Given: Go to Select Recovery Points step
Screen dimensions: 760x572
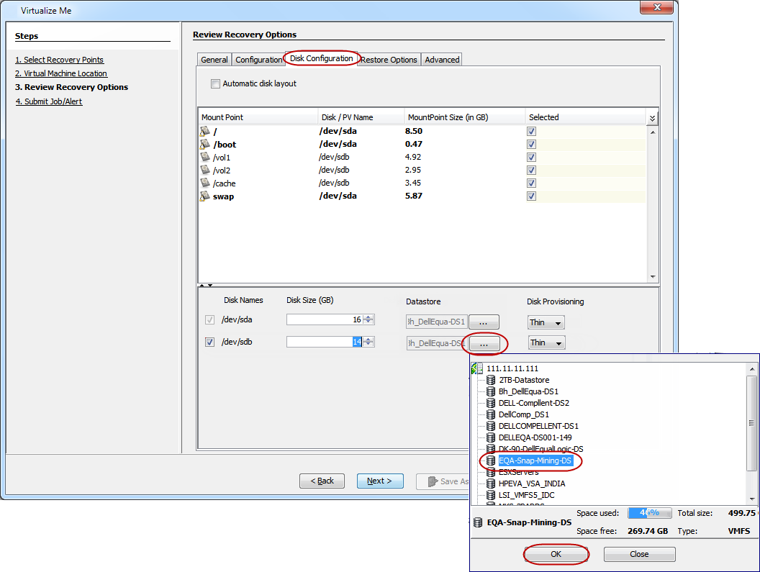Looking at the screenshot, I should 59,60.
